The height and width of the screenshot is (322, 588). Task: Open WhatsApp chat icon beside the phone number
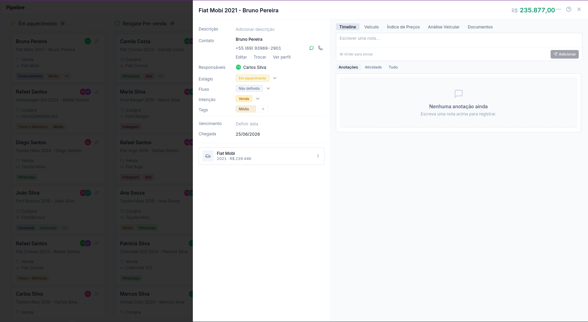click(311, 48)
